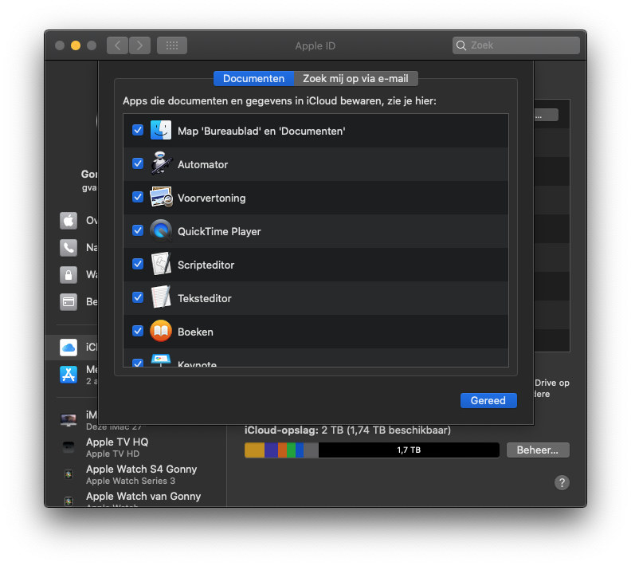Click the Voorvertoning app icon
Image resolution: width=631 pixels, height=566 pixels.
(161, 197)
